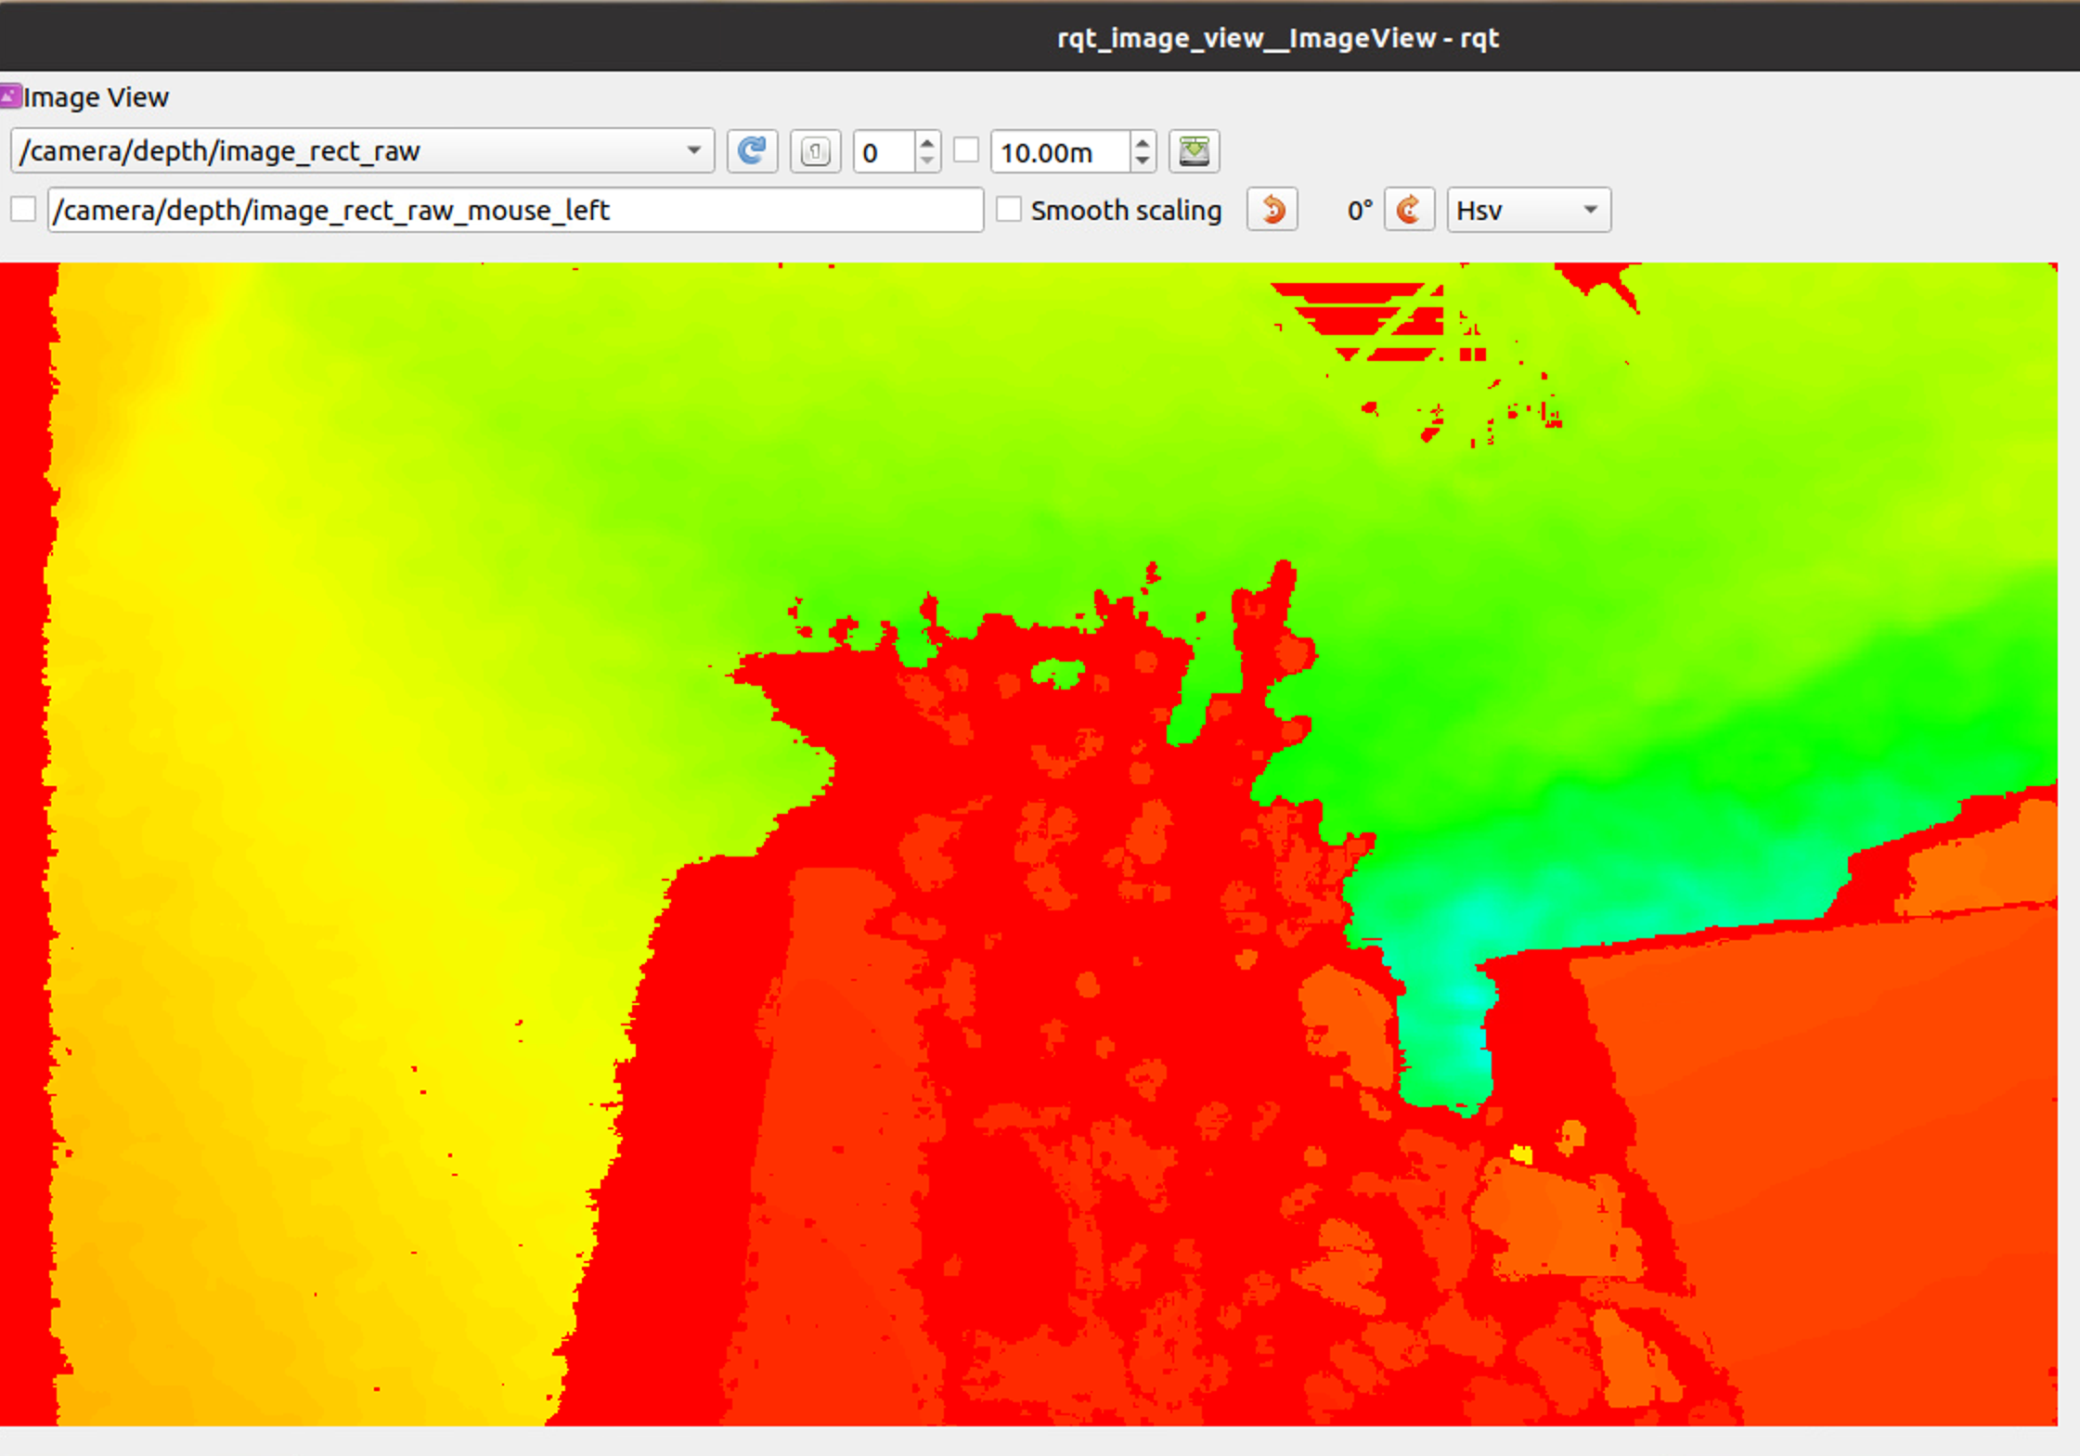This screenshot has height=1456, width=2080.
Task: Click the Image View panel title
Action: [96, 97]
